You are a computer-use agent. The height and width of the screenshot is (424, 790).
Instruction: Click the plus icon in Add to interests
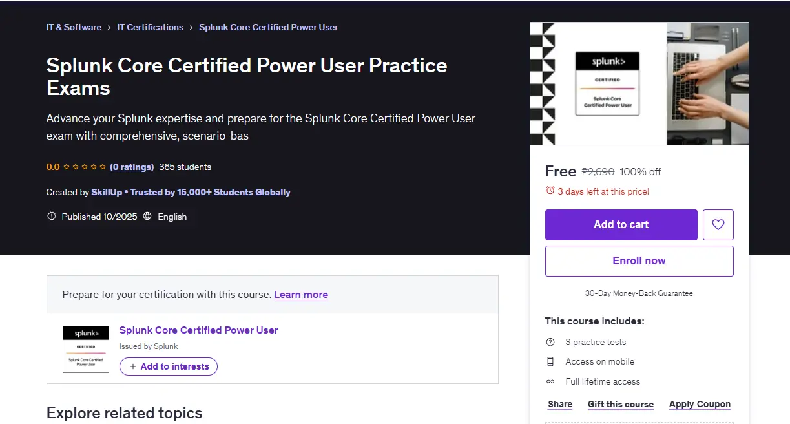133,366
